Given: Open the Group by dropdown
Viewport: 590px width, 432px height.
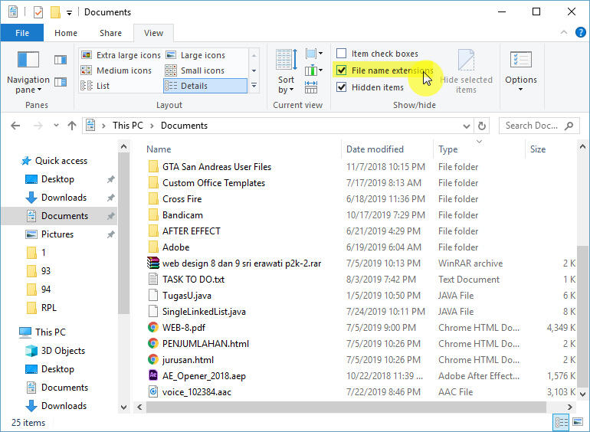Looking at the screenshot, I should (x=314, y=54).
